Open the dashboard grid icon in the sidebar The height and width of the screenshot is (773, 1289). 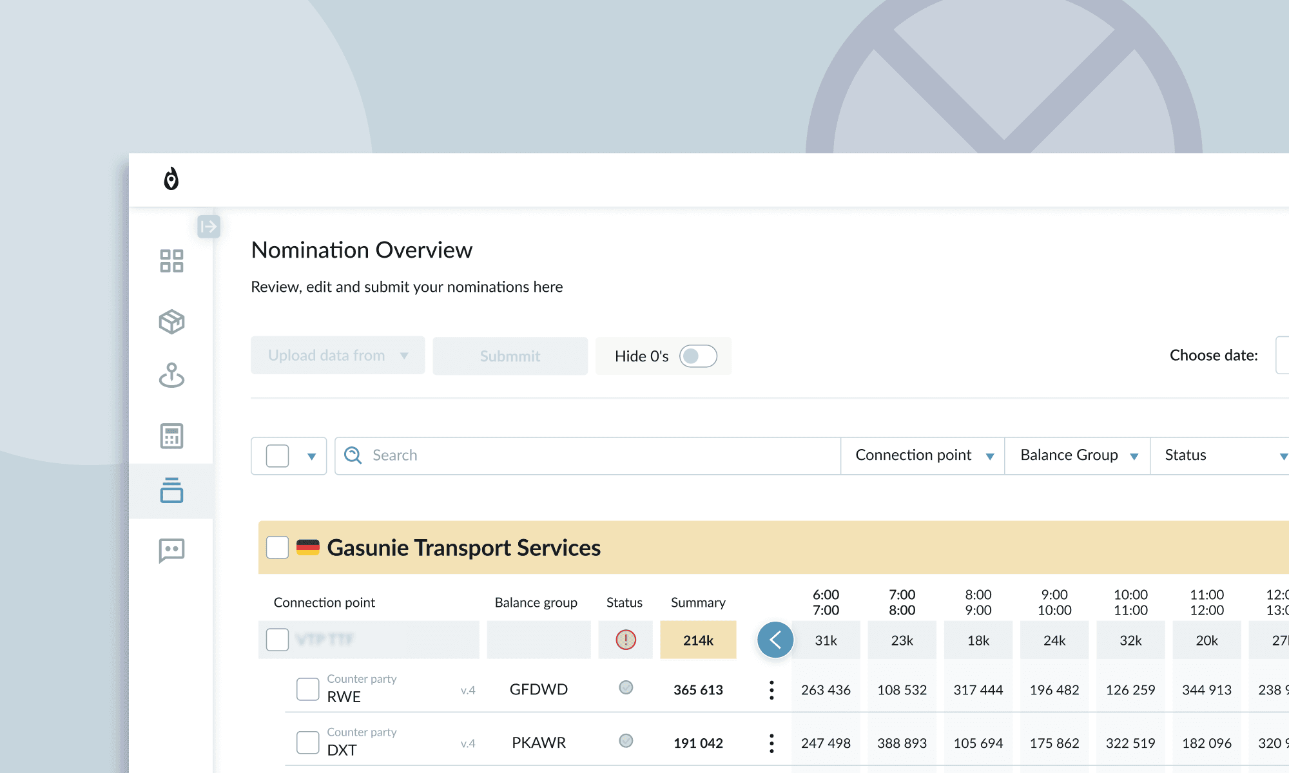click(x=171, y=261)
